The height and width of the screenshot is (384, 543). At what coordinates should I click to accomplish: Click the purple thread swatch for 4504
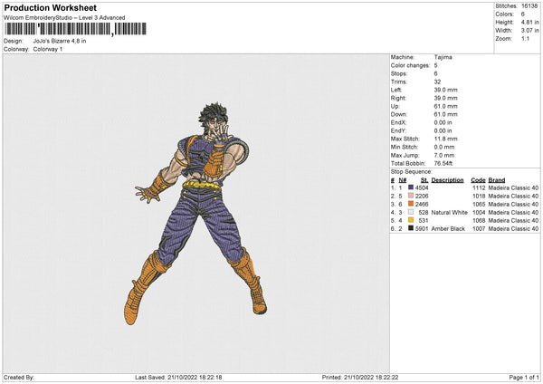[411, 187]
